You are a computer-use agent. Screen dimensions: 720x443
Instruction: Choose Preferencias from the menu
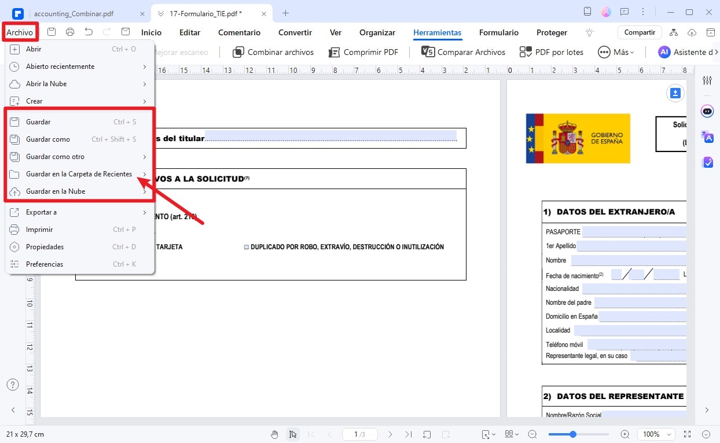point(79,264)
